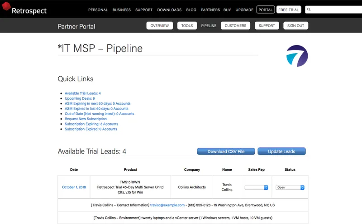Switch to the CUSTOMERS tab

tap(235, 26)
